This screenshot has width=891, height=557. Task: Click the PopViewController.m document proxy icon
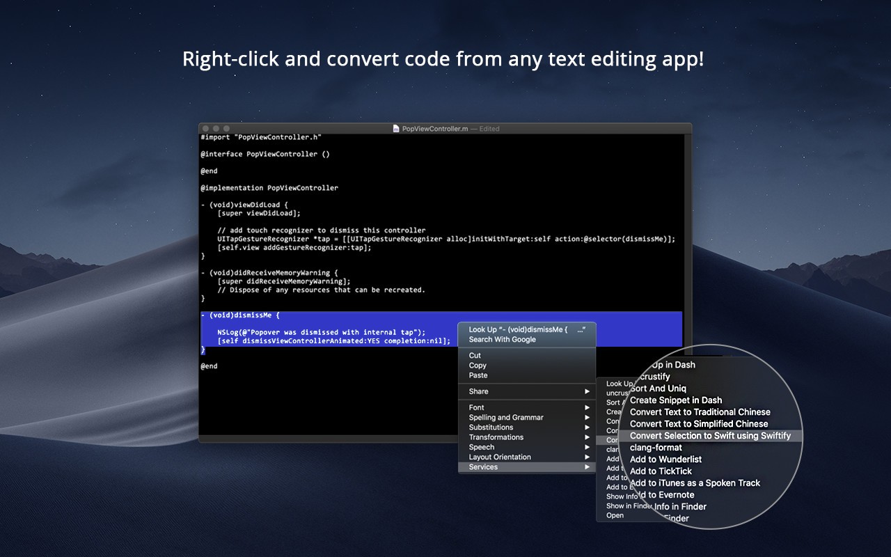click(x=395, y=129)
